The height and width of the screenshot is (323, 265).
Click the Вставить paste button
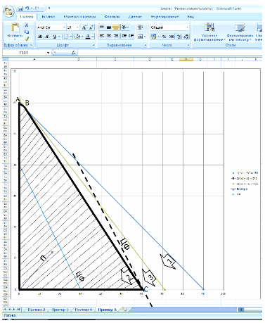click(x=15, y=31)
